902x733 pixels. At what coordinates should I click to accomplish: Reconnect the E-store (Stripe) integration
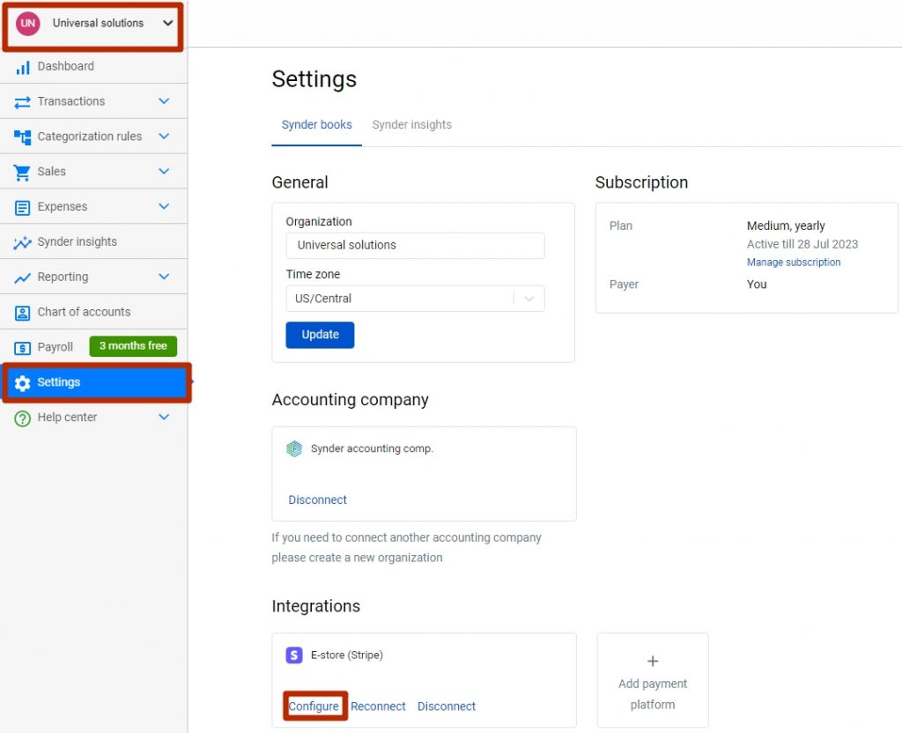click(x=378, y=707)
